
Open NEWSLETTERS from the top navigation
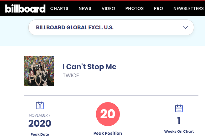tap(188, 8)
